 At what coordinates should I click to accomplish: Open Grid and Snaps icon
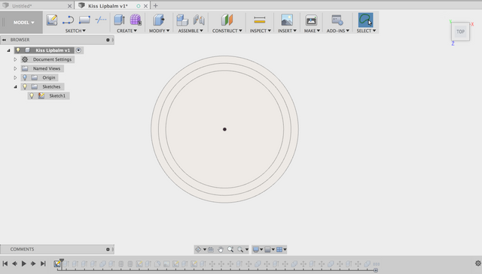click(x=267, y=249)
